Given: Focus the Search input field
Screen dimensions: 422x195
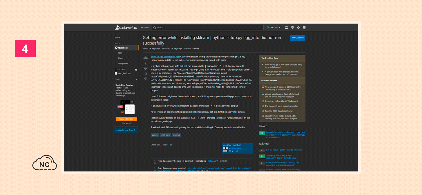Looking at the screenshot, I should click(208, 27).
